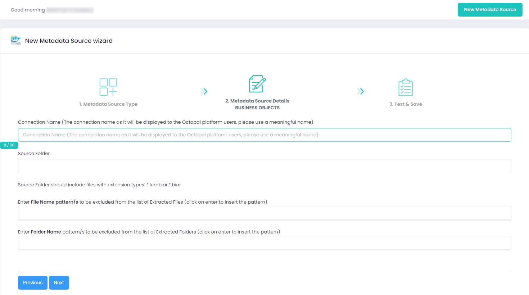Select the Metadata Source Type step icon

108,86
